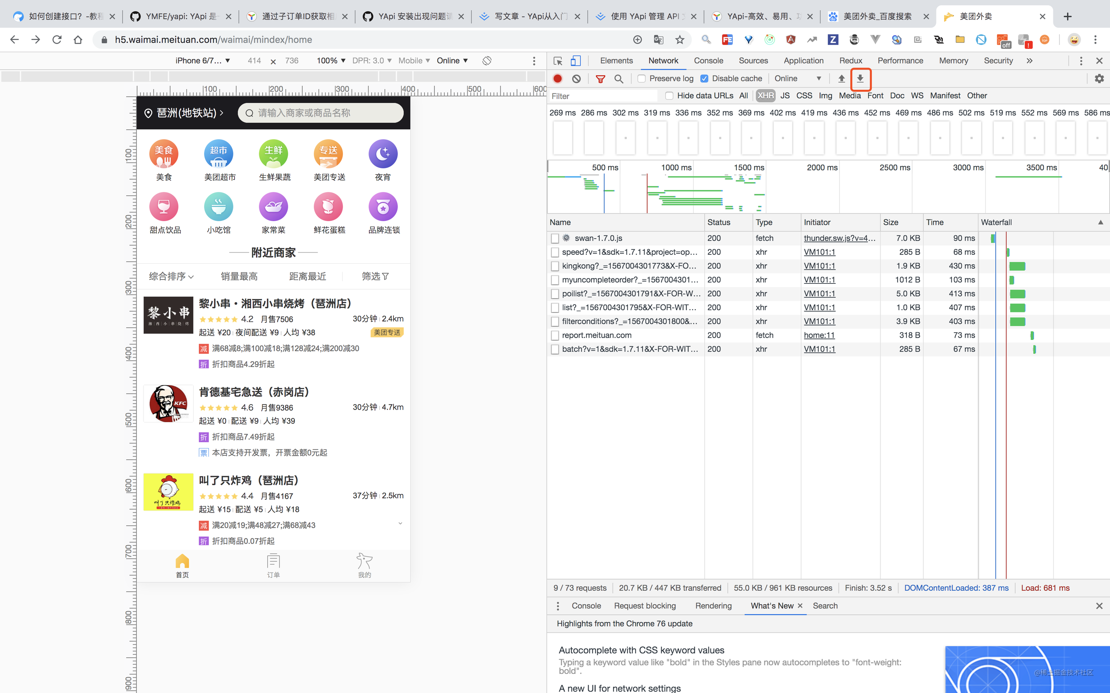This screenshot has width=1110, height=693.
Task: Stop recording the network log
Action: click(557, 78)
